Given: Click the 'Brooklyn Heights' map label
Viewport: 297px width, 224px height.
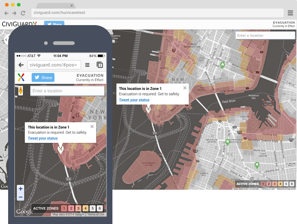Looking at the screenshot, I should click(x=212, y=141).
